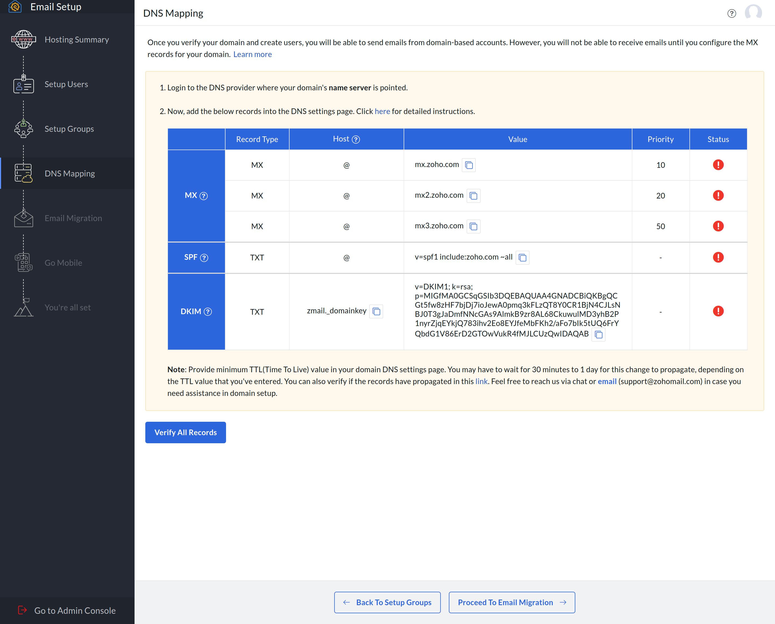This screenshot has width=775, height=624.
Task: Open the help question mark icon in header
Action: click(731, 14)
